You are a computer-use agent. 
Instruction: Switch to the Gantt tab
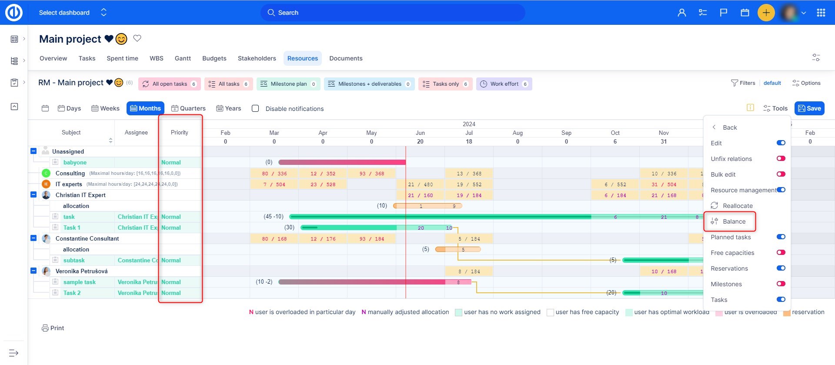183,58
